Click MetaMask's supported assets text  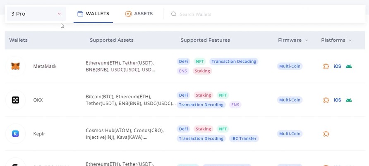[120, 66]
